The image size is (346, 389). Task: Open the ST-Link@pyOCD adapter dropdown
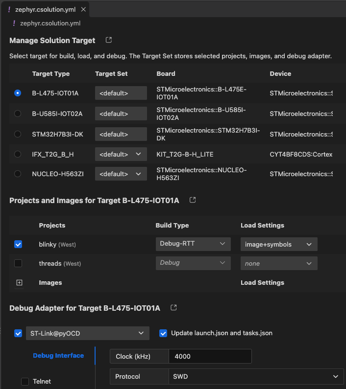tap(88, 333)
